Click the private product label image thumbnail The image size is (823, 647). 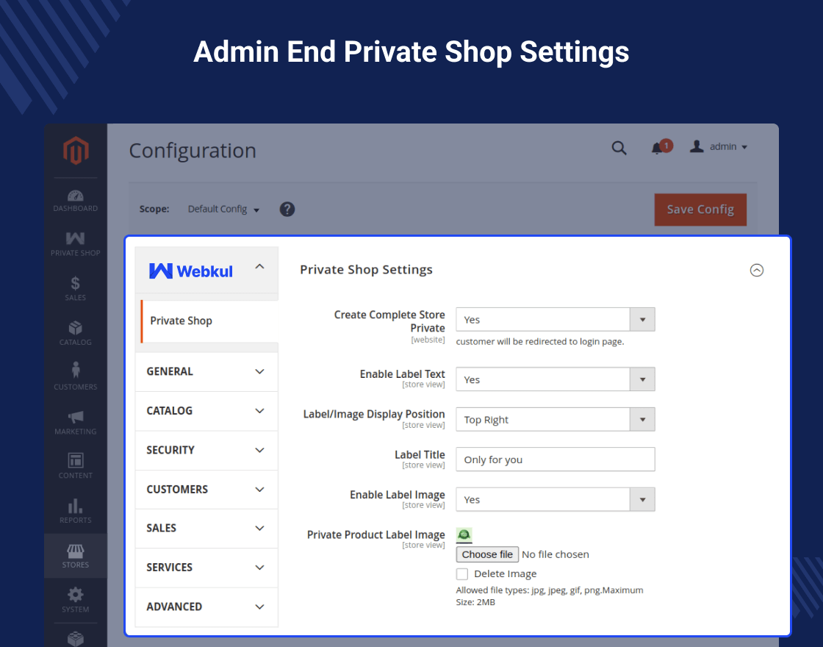click(x=464, y=535)
